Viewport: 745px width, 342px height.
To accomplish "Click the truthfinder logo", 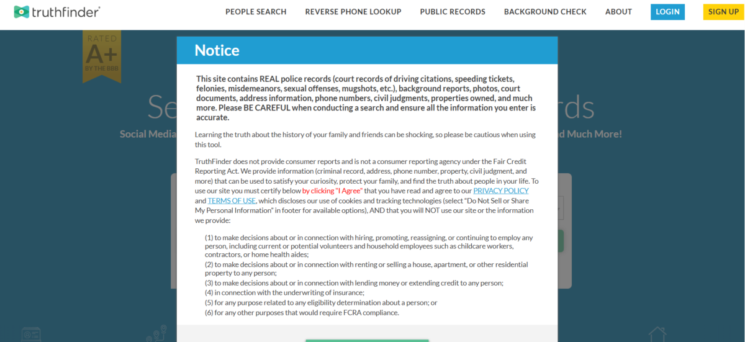I will click(x=57, y=12).
